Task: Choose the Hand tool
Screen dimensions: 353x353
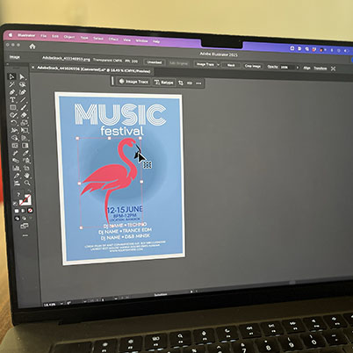Action: 27,176
